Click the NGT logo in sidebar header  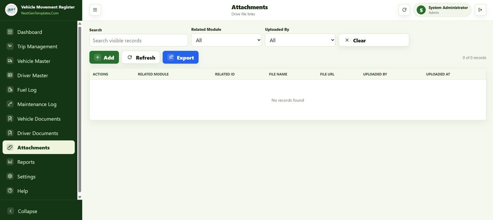[x=11, y=10]
